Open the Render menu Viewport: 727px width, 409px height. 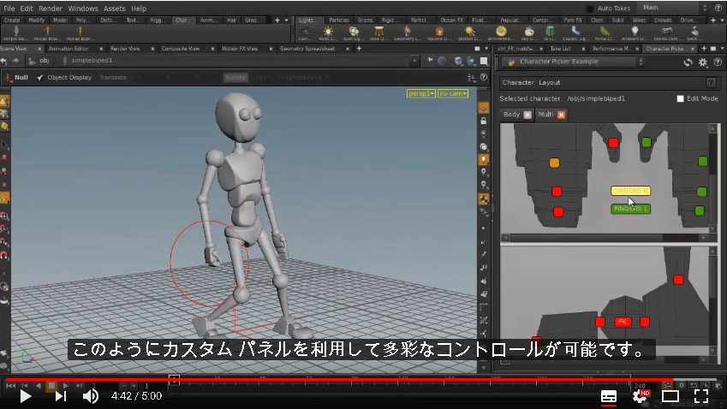50,9
